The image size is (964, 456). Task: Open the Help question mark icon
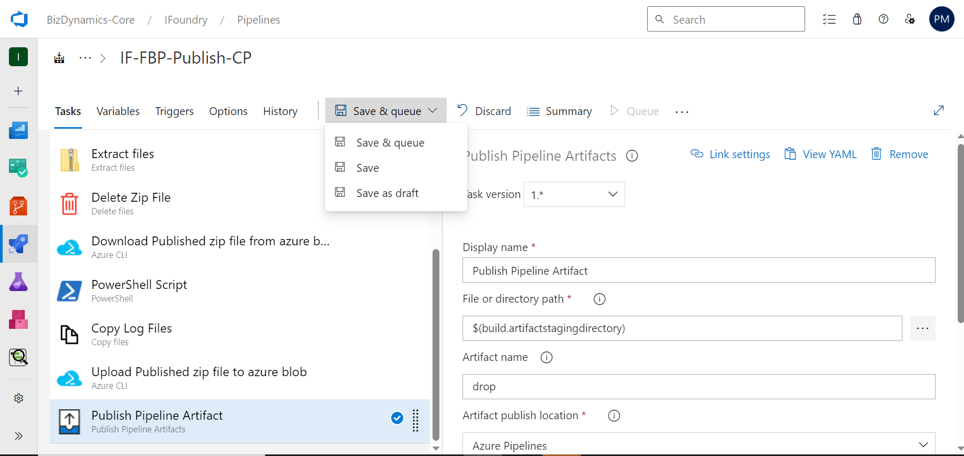[883, 19]
